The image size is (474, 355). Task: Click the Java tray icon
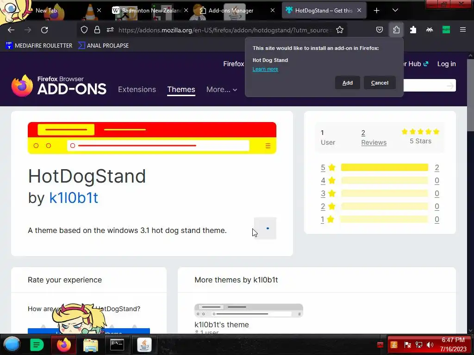pyautogui.click(x=394, y=345)
